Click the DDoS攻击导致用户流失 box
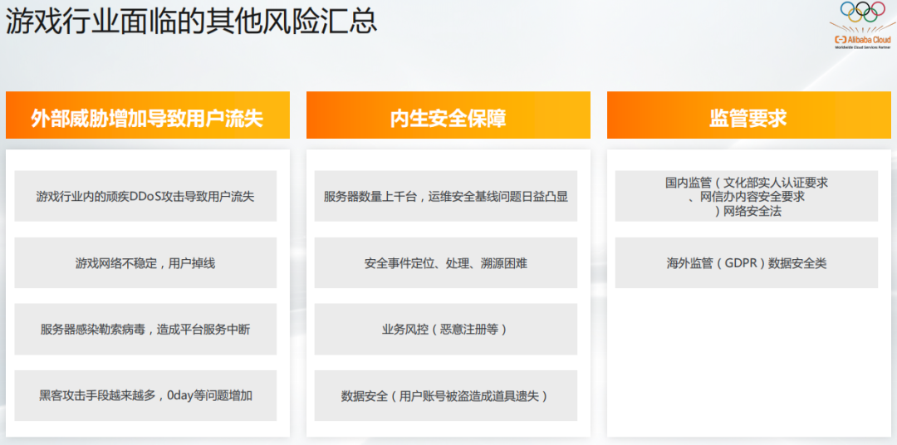897x445 pixels. point(145,197)
